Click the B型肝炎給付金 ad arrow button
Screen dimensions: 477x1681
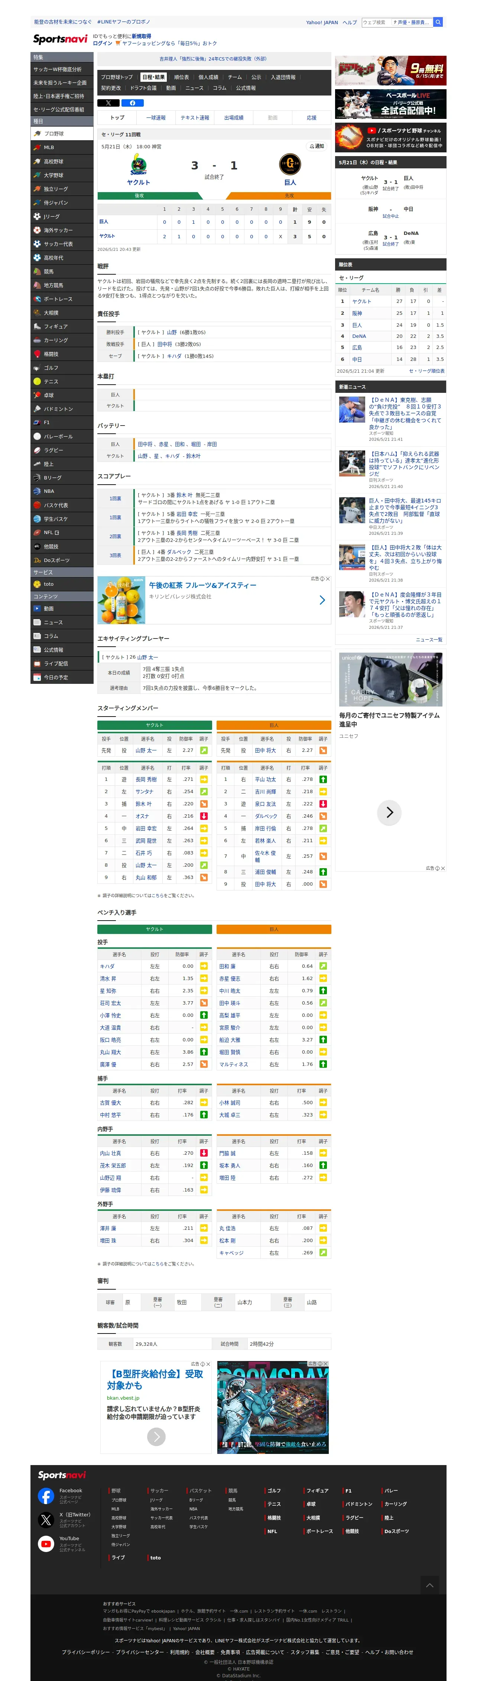[156, 1436]
